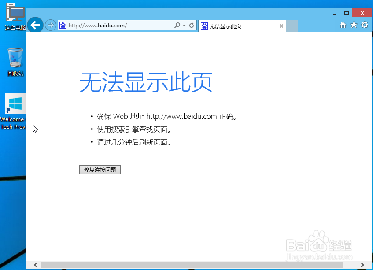The height and width of the screenshot is (270, 373).
Task: Open the Tools settings gear
Action: 365,25
